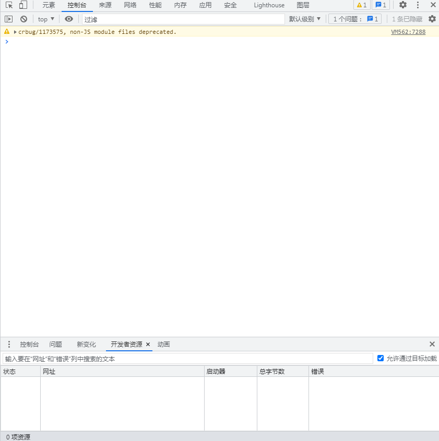Open the drawer's more tools menu
The height and width of the screenshot is (441, 439).
tap(8, 344)
